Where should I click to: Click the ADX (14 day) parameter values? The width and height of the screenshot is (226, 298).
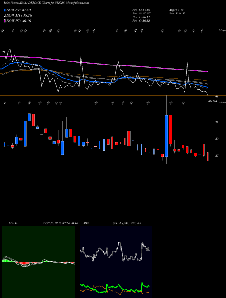tap(127, 223)
